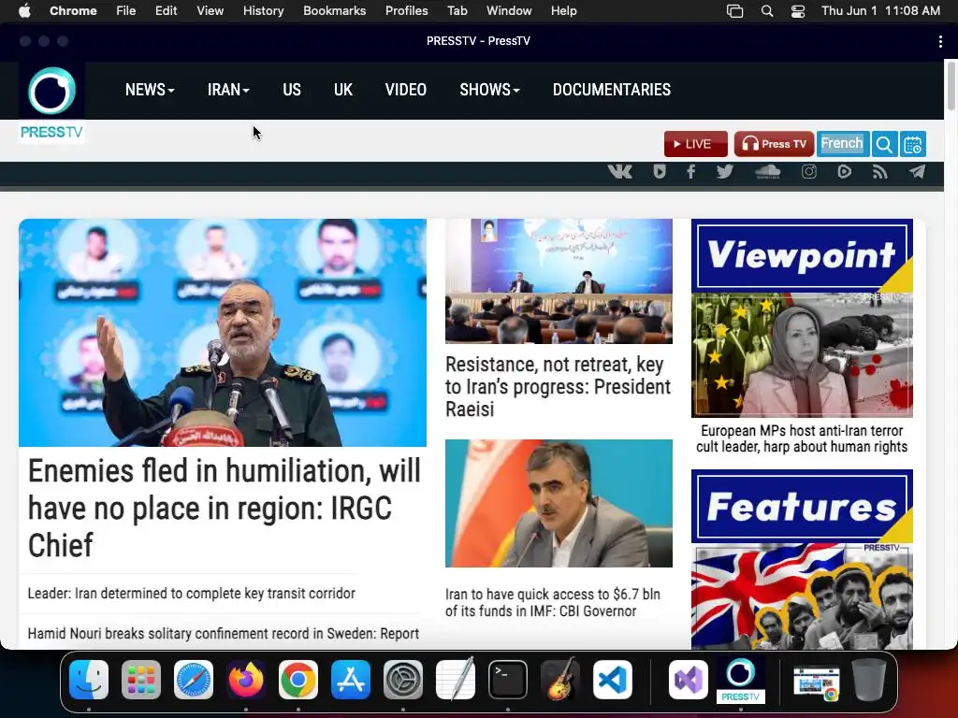Viewport: 958px width, 718px height.
Task: Click the IRGC Chief speech photo
Action: click(223, 333)
